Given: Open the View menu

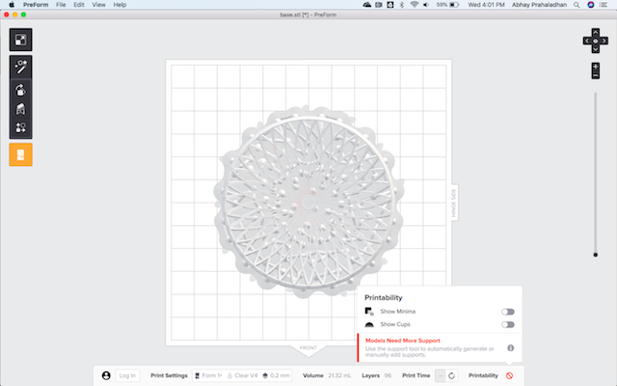Looking at the screenshot, I should tap(98, 5).
